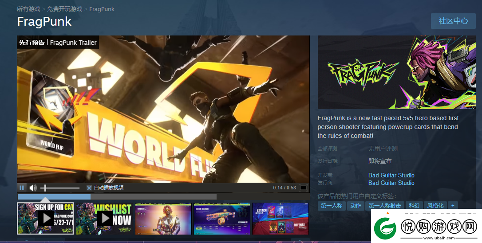
Task: Click the 即将宣布 release date text
Action: [380, 161]
